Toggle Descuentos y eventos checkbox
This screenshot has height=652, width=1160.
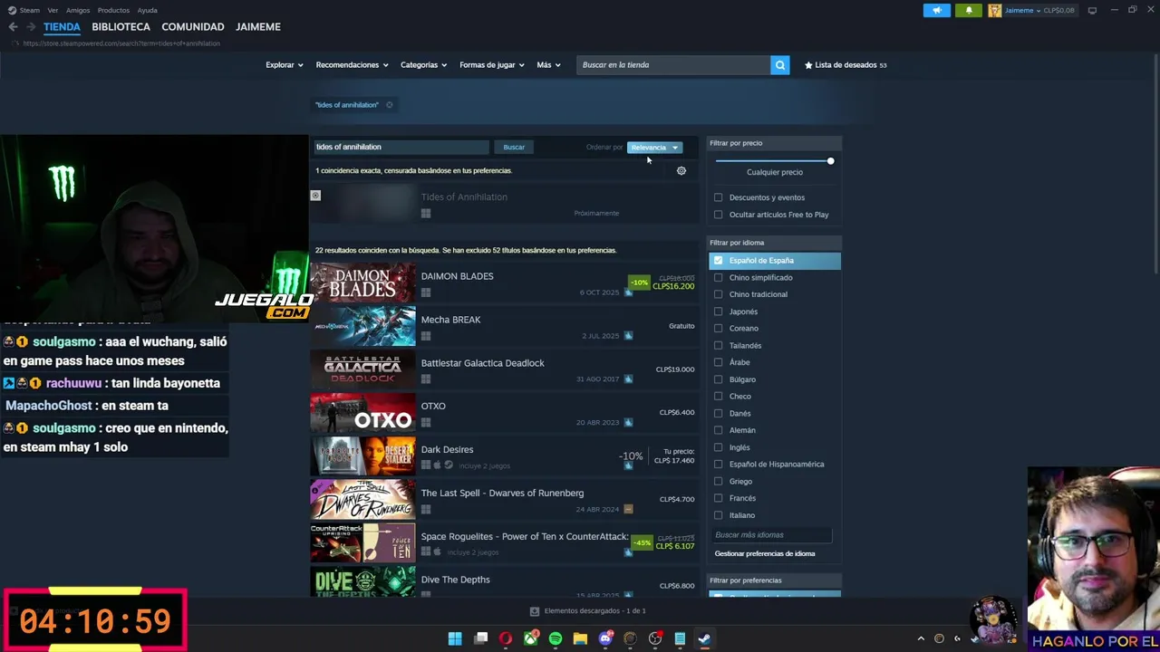[719, 197]
